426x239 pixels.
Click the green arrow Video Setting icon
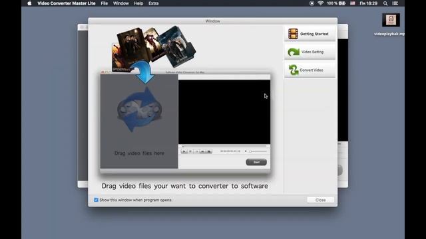coord(294,52)
